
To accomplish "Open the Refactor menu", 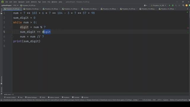I will [x=34, y=2].
